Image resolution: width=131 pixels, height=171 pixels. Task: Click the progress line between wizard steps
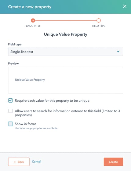[66, 20]
